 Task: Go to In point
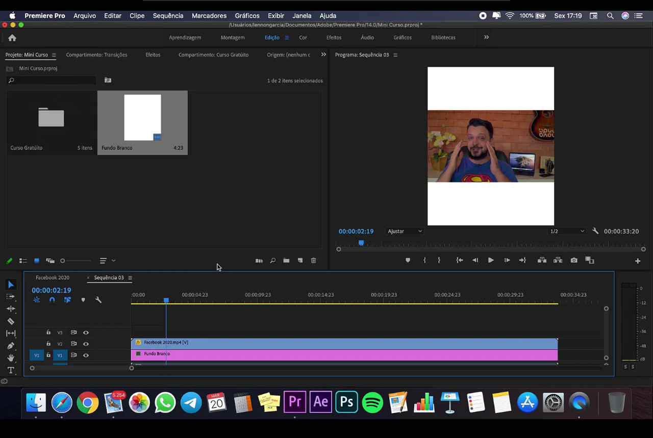tap(460, 260)
